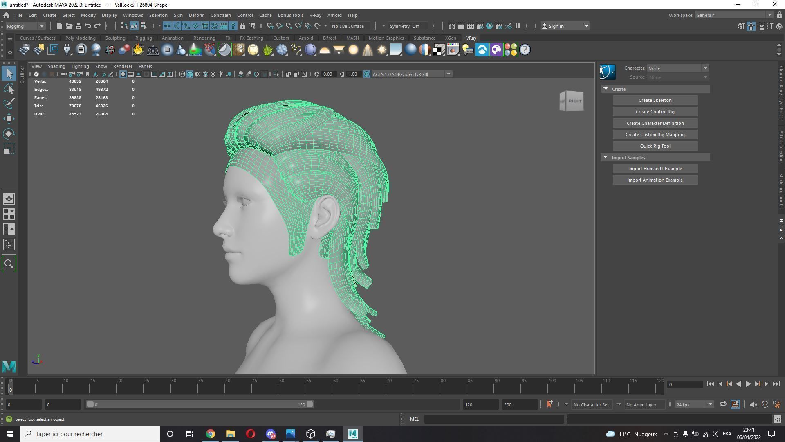Image resolution: width=785 pixels, height=442 pixels.
Task: Activate the Lasso select tool
Action: click(x=9, y=89)
